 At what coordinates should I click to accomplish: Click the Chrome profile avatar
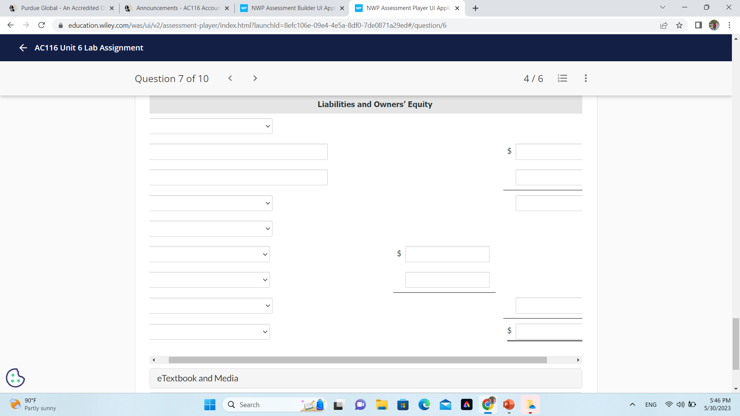714,25
